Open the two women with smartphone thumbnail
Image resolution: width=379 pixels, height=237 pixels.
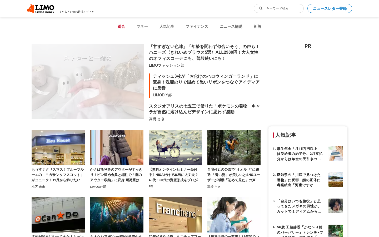[234, 215]
